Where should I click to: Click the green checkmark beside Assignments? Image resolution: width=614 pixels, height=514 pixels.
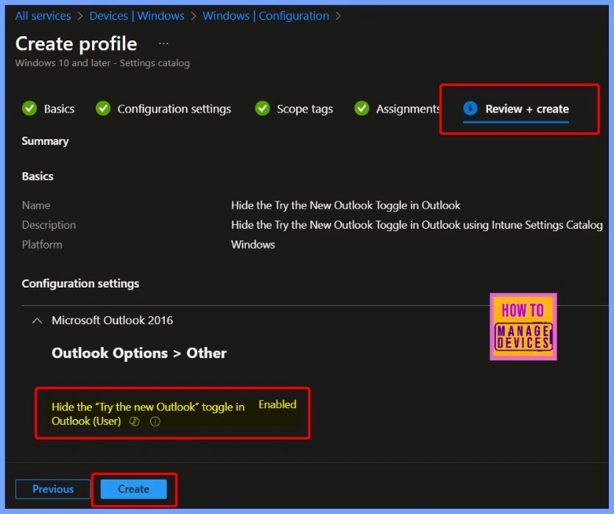(x=361, y=108)
